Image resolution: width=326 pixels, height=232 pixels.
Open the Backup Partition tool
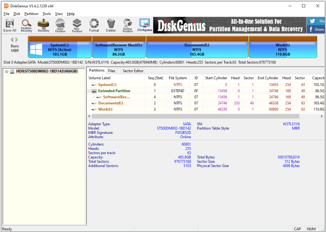pos(127,25)
